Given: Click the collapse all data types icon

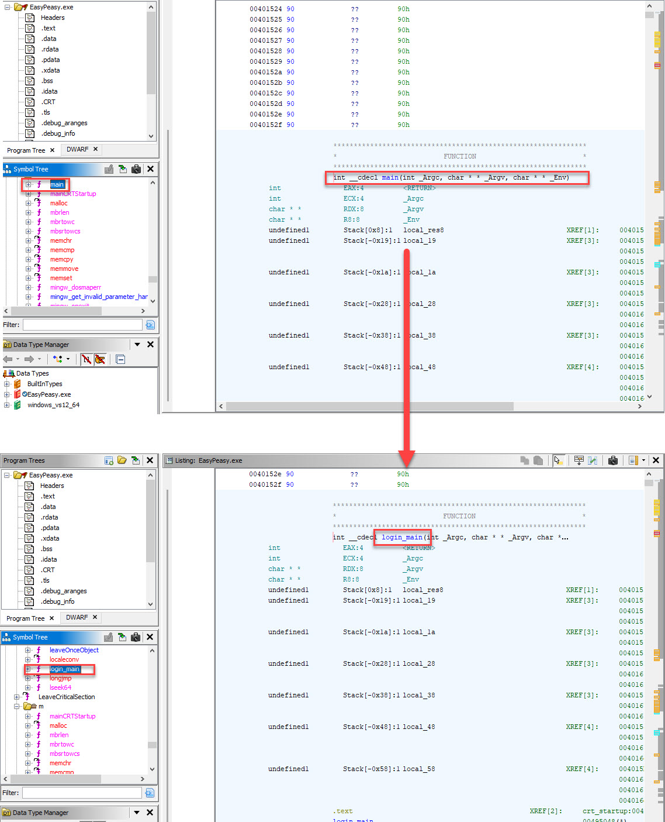Looking at the screenshot, I should 120,359.
